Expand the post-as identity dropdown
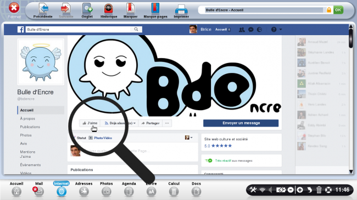This screenshot has height=200, width=357. coord(189,138)
